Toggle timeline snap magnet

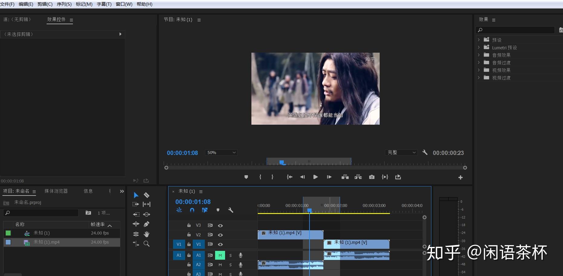pyautogui.click(x=192, y=210)
